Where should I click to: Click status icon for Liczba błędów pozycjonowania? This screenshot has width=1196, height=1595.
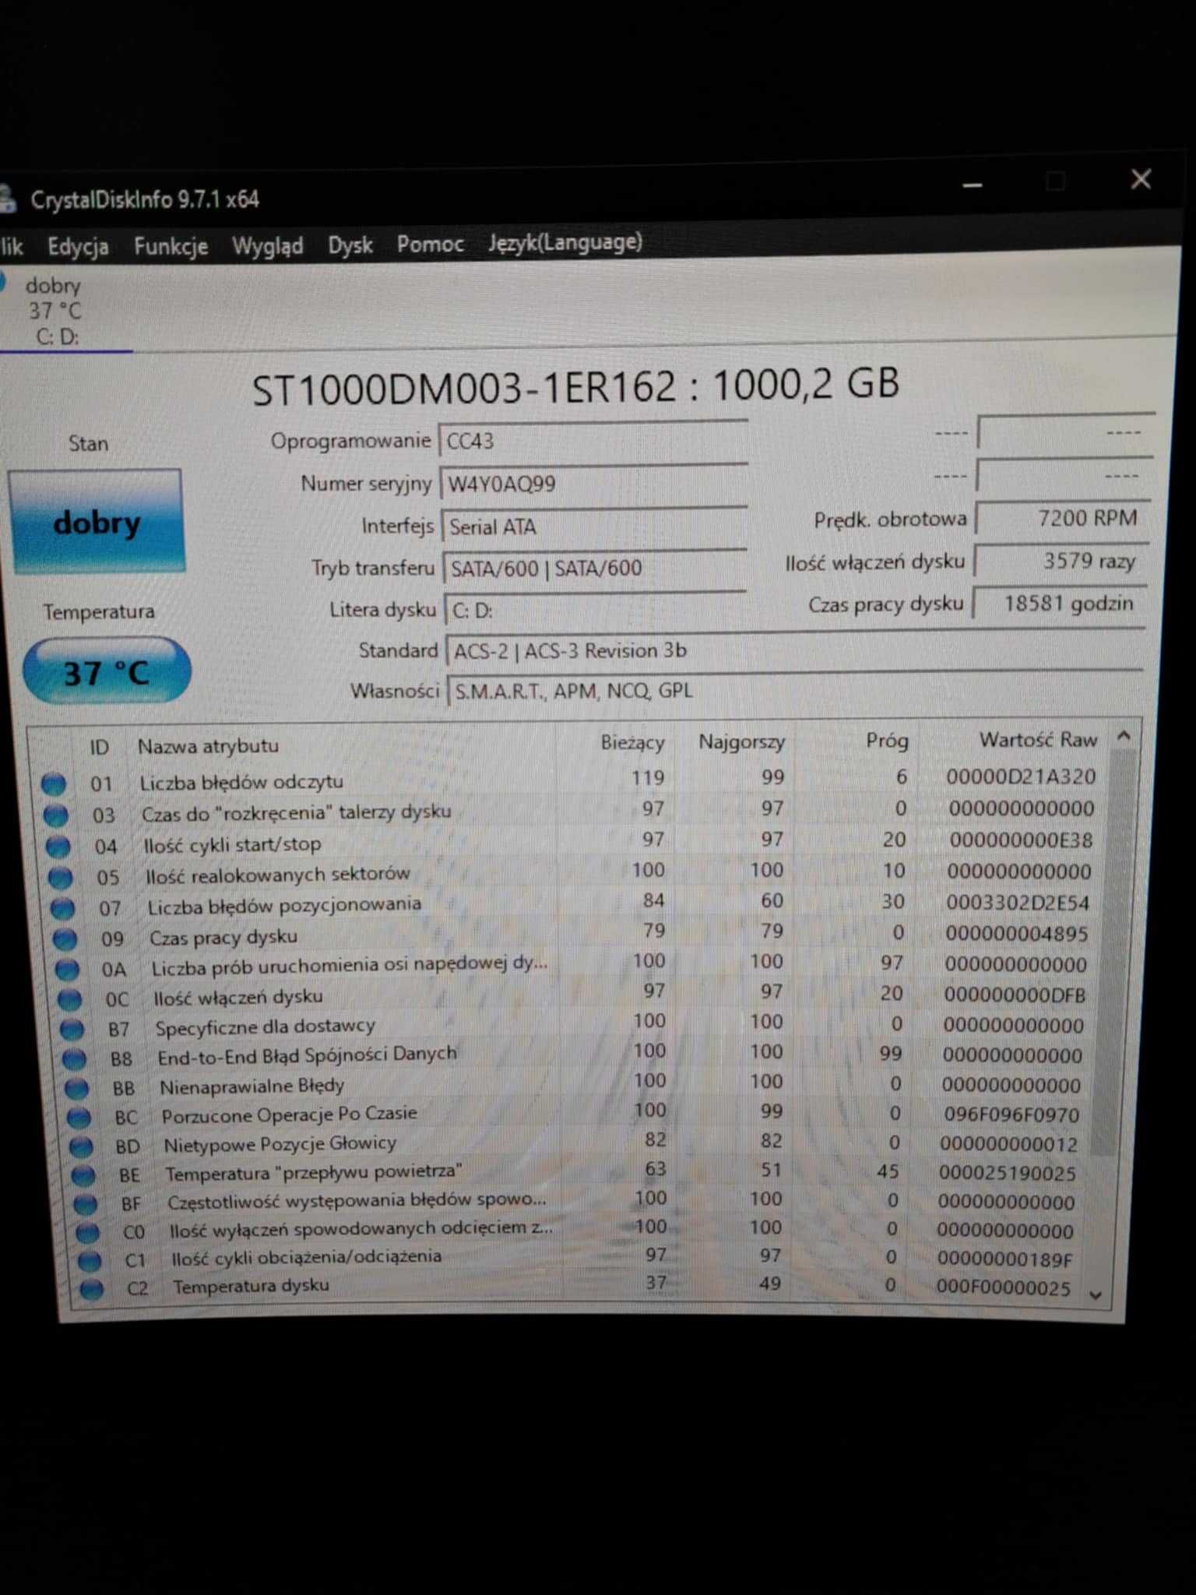pos(63,909)
